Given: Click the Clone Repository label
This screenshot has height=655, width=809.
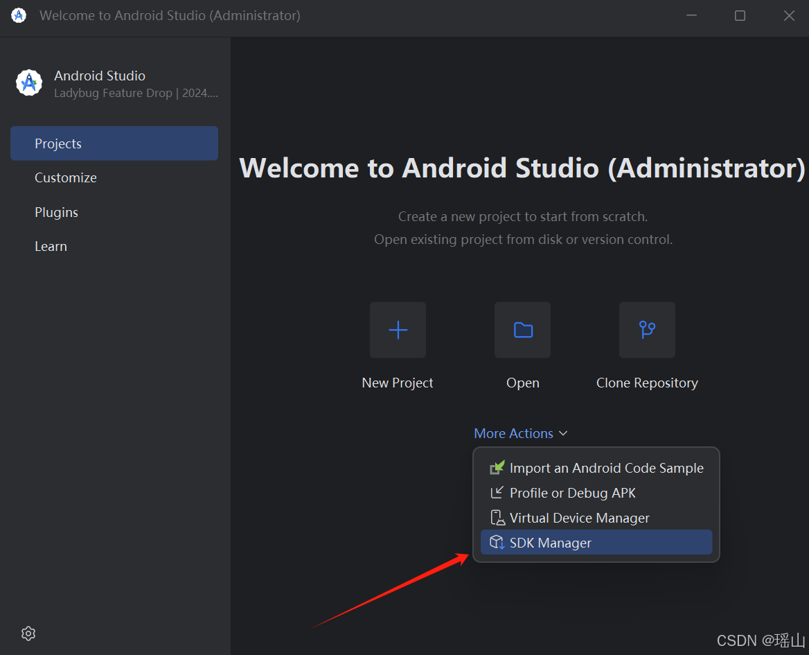Looking at the screenshot, I should point(647,383).
